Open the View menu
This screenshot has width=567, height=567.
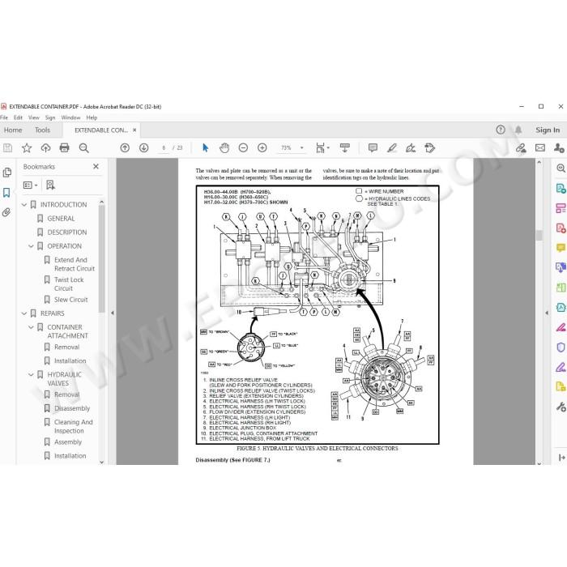[x=34, y=117]
